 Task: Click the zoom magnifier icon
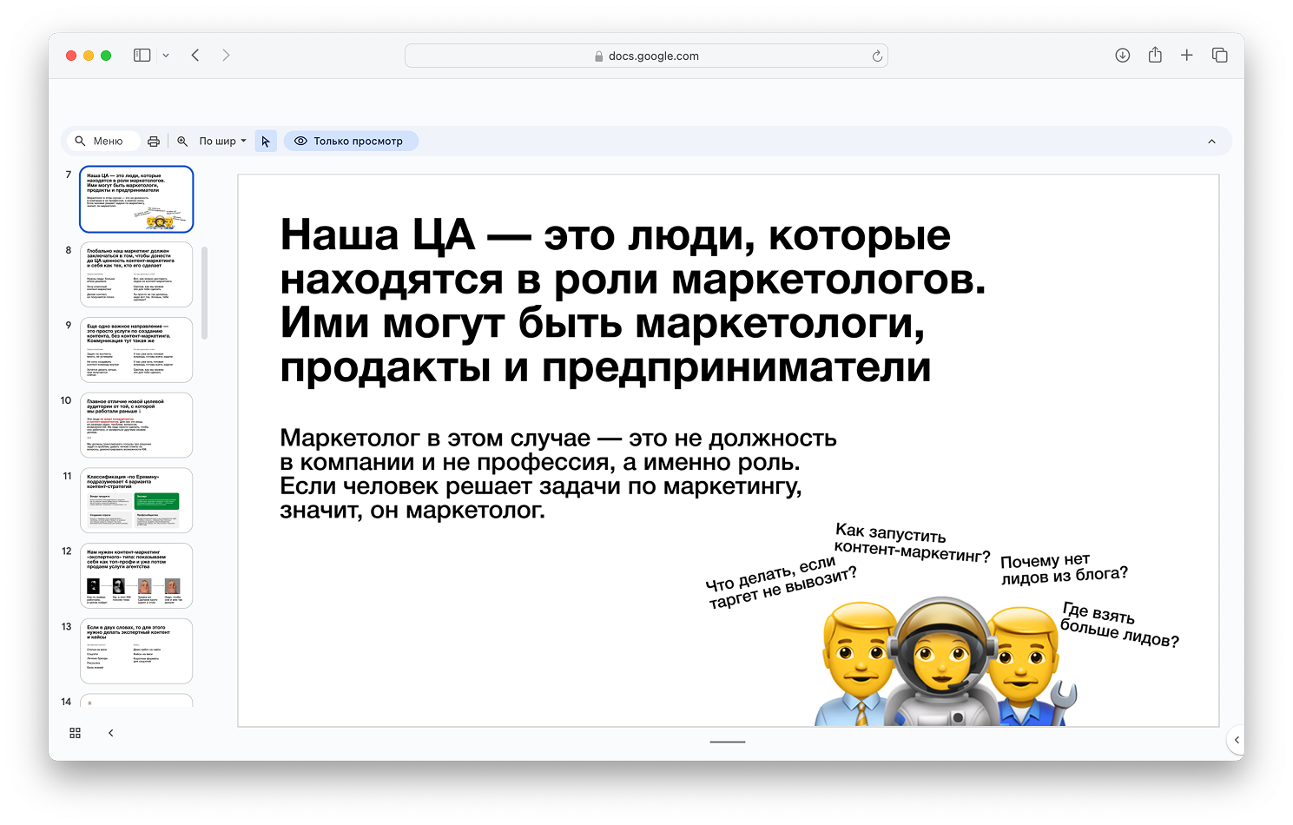pos(182,142)
